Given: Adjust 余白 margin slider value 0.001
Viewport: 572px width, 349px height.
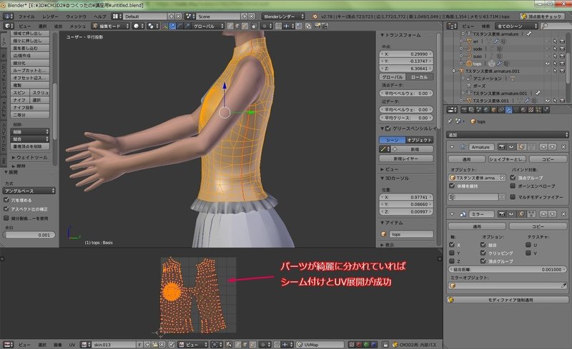Looking at the screenshot, I should [29, 235].
